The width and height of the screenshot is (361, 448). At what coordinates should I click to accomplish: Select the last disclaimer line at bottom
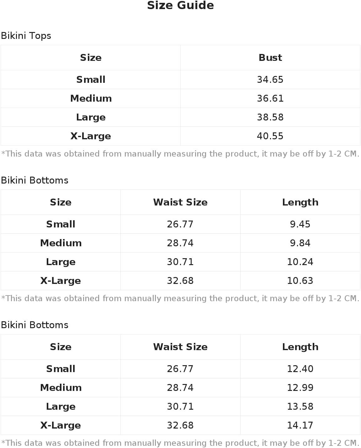(180, 443)
